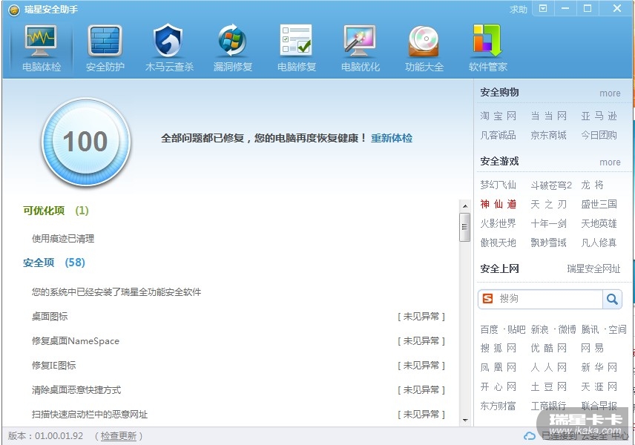Click 未见异常 status beside 桌面图标

click(x=421, y=317)
